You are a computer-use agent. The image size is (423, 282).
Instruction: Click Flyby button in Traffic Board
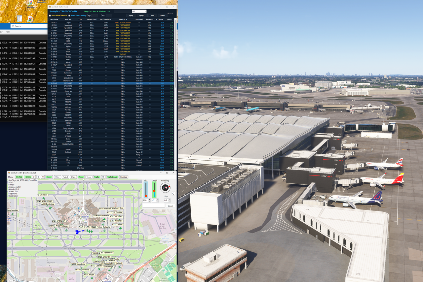point(131,16)
